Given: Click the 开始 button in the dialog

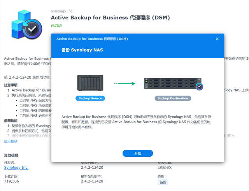Looking at the screenshot, I should click(138, 153).
